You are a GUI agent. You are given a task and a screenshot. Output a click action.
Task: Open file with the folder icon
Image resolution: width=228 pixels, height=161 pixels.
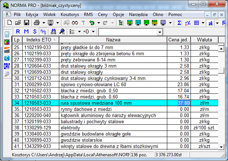pos(17,23)
